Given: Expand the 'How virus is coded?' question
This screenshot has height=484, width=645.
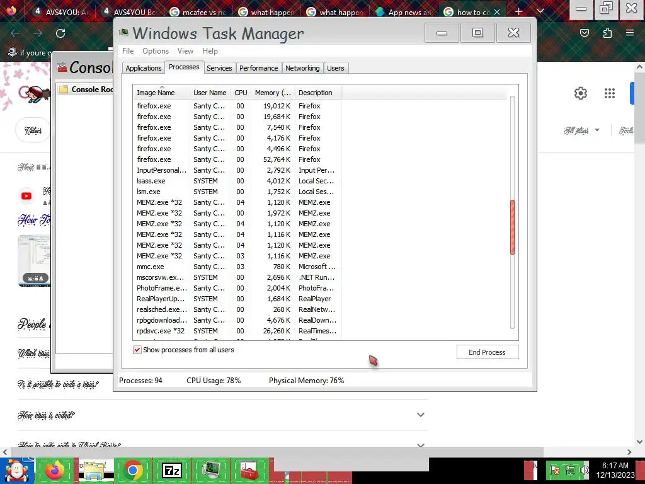Looking at the screenshot, I should 420,415.
